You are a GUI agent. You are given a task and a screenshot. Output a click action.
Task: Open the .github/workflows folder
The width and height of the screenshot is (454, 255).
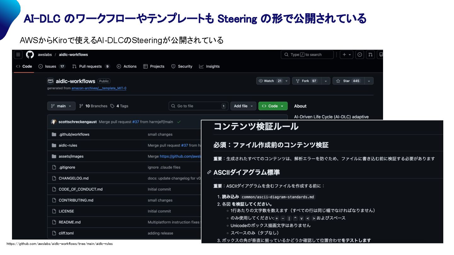point(74,134)
